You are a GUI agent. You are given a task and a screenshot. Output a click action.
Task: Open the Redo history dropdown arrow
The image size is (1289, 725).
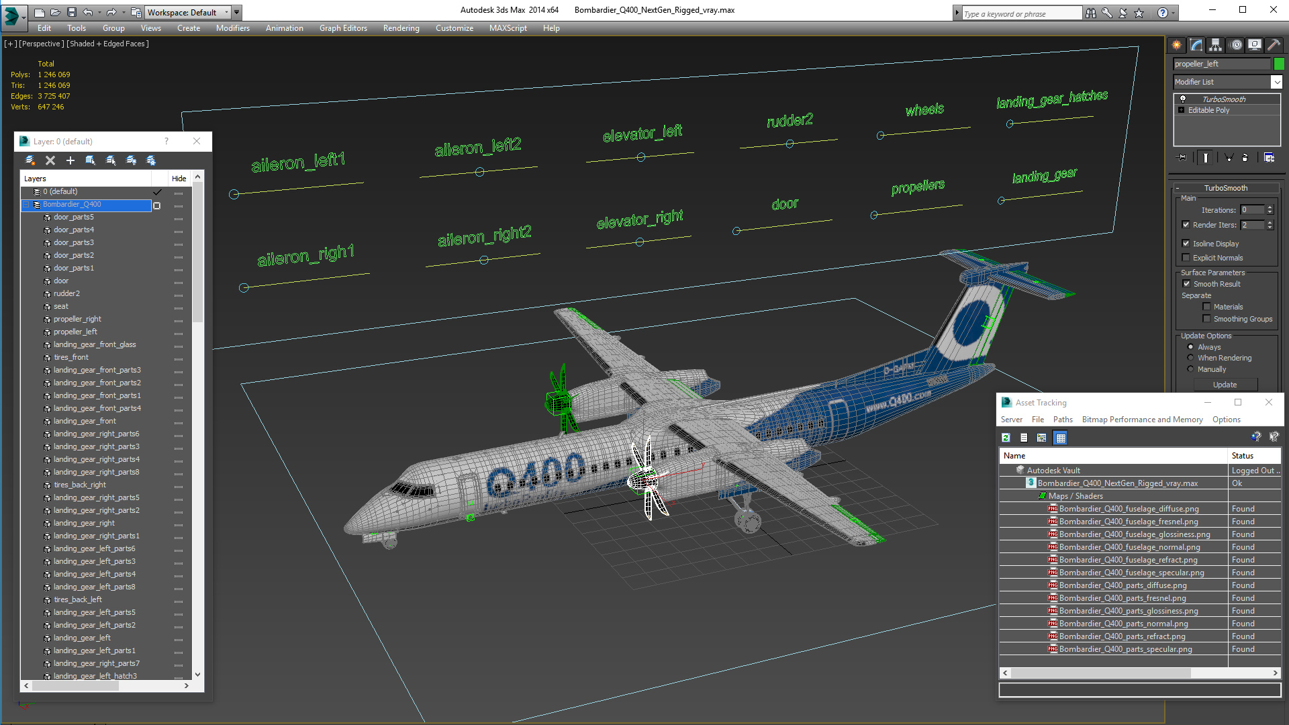tap(122, 12)
